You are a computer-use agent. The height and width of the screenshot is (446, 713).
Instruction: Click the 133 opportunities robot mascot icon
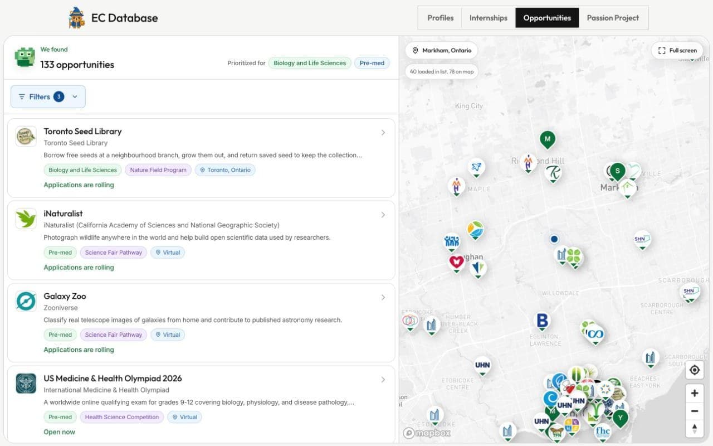(x=25, y=57)
